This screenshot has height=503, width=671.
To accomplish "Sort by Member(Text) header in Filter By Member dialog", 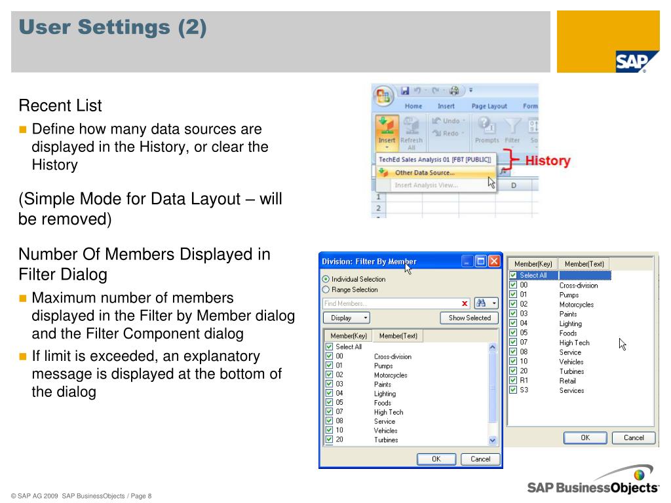I will (x=398, y=336).
